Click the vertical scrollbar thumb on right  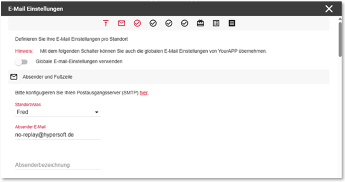click(340, 39)
